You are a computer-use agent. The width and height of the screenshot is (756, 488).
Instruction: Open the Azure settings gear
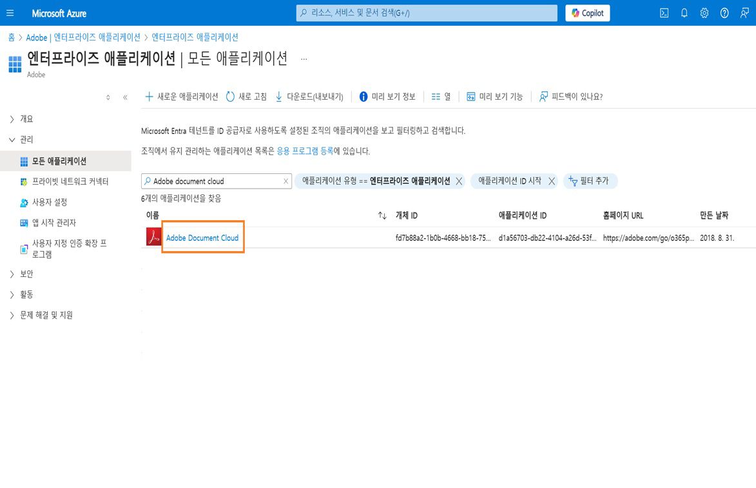703,12
